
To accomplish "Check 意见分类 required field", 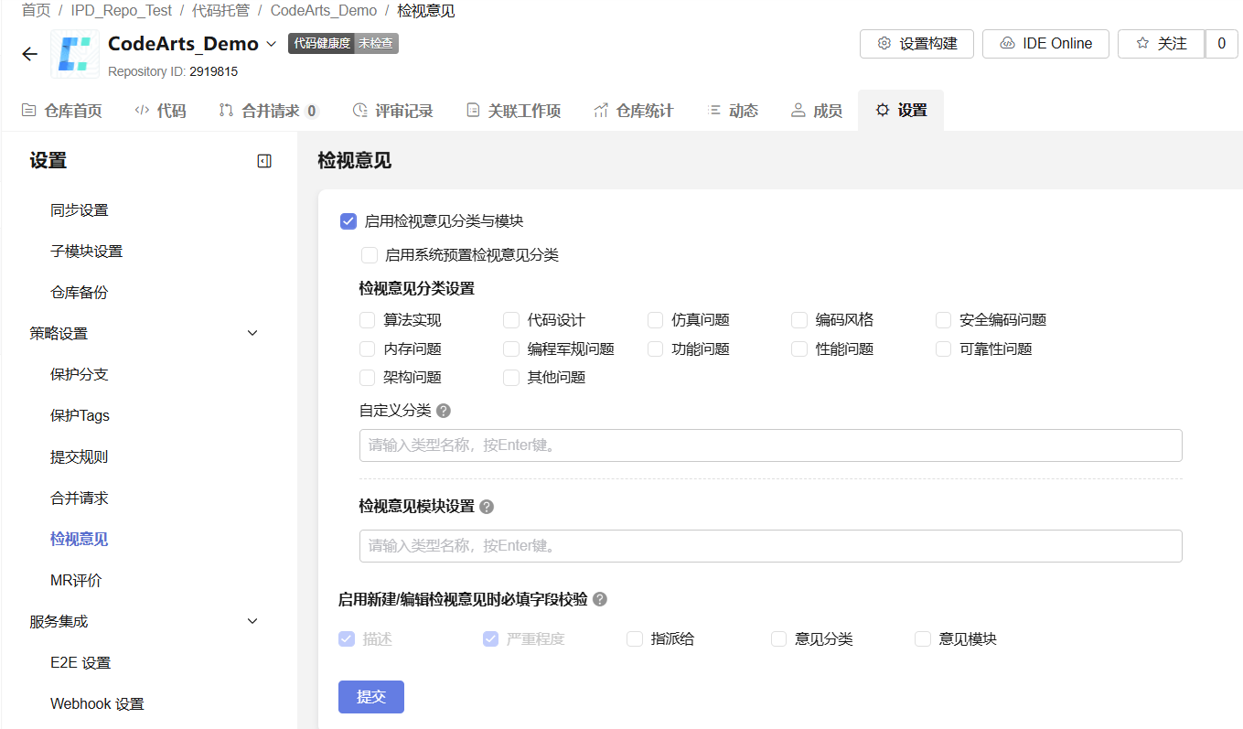I will point(778,638).
